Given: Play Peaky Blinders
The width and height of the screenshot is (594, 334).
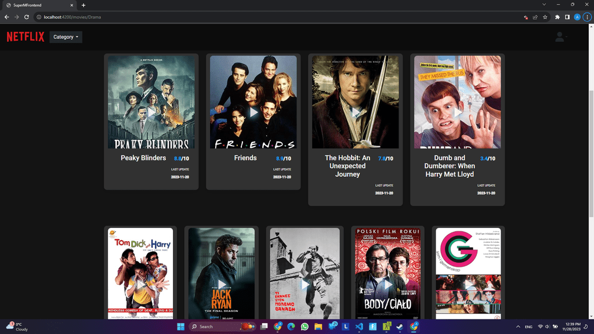Looking at the screenshot, I should click(x=151, y=112).
